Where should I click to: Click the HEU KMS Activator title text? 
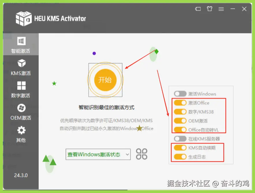[60, 19]
